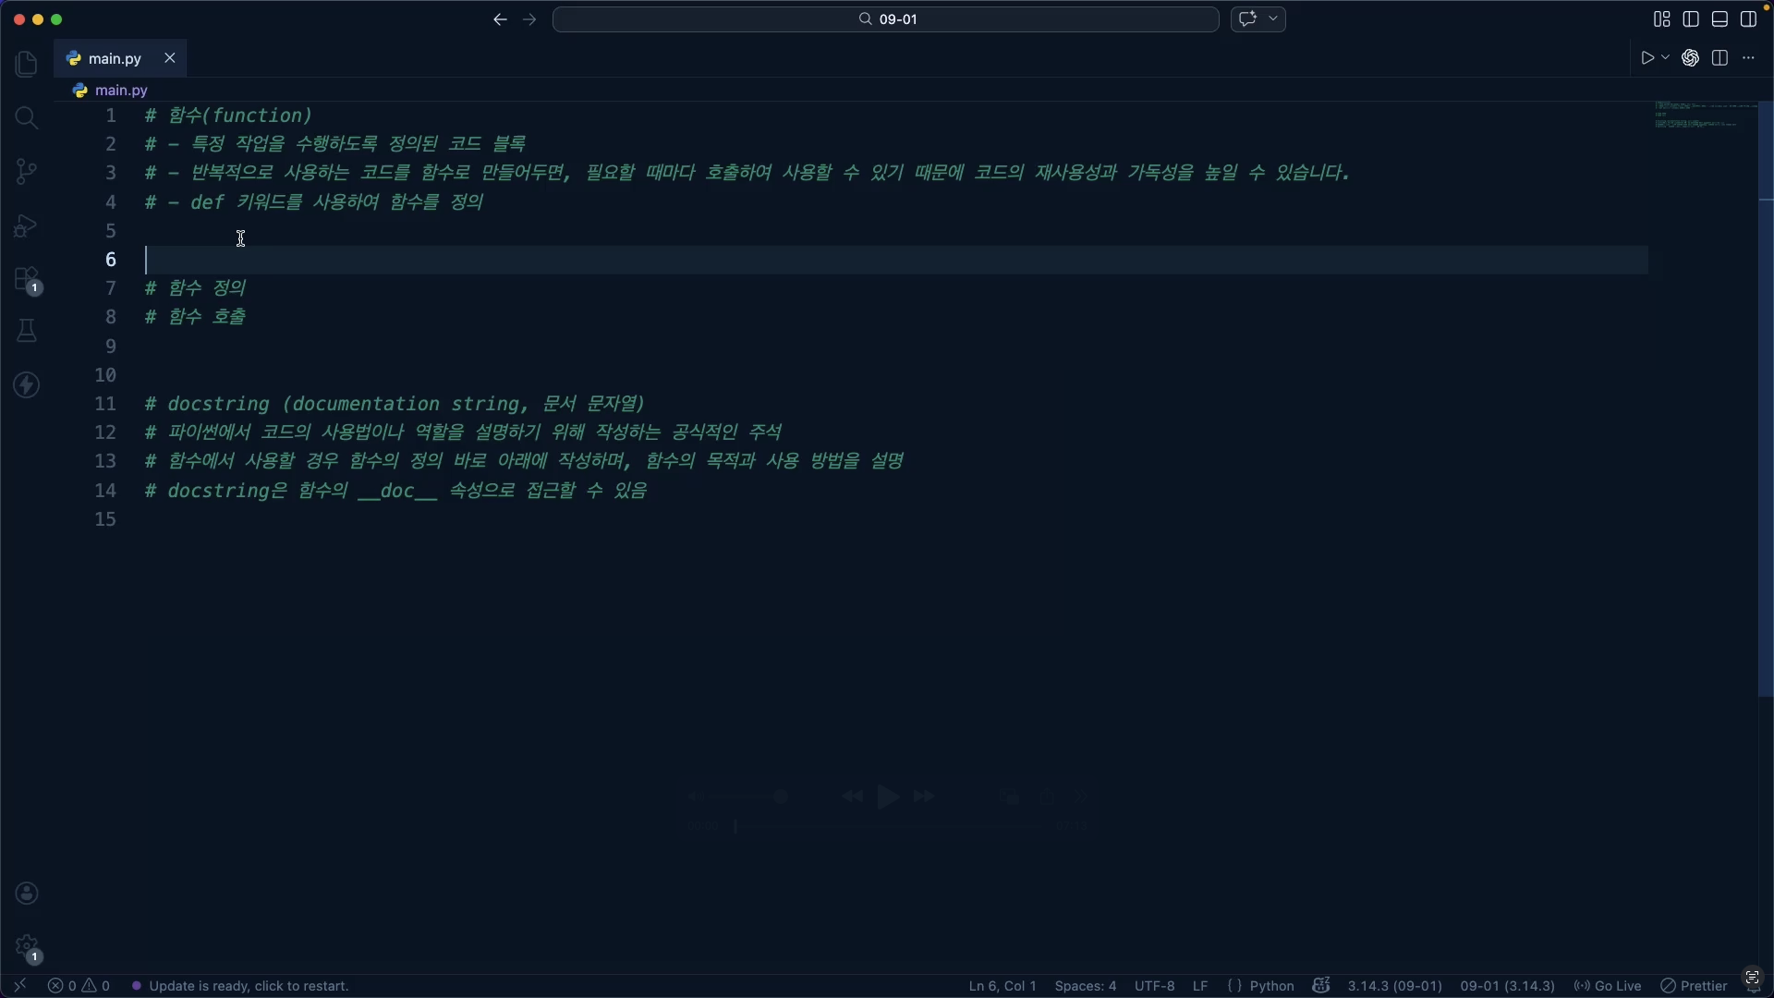Toggle the secondary side bar

[1748, 19]
